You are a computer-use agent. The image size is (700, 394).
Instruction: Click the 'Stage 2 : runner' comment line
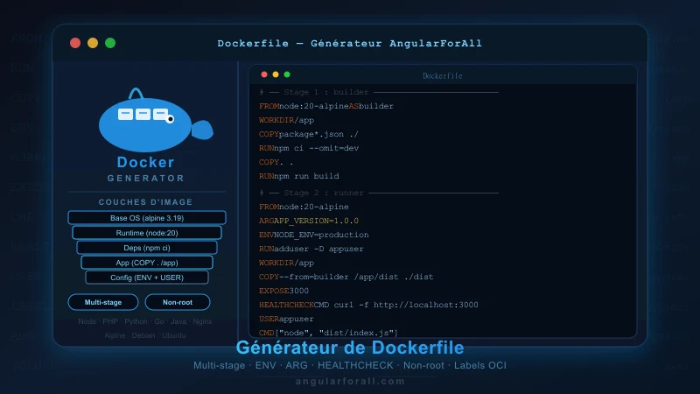click(x=379, y=193)
